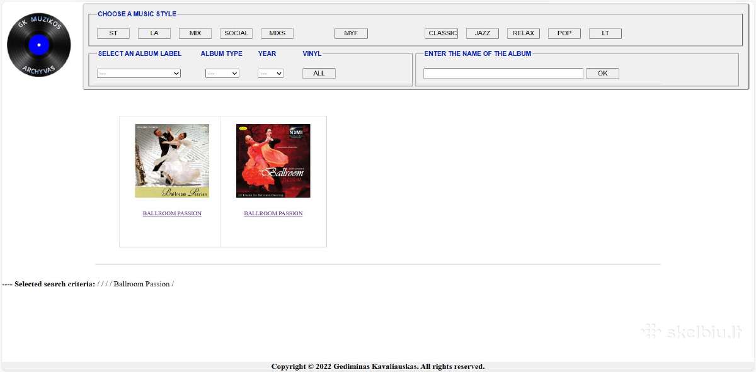
Task: Pick the MIXS music style button
Action: (x=277, y=33)
